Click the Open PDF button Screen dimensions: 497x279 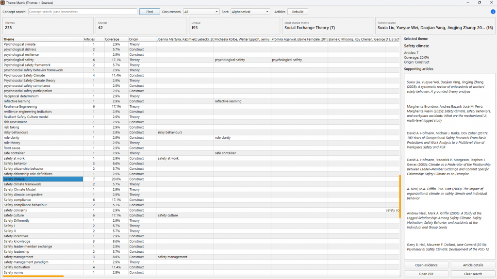(426, 274)
